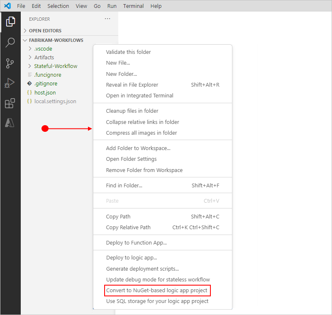Screen dimensions: 332x315
Task: Open the Run and Debug icon
Action: 10,83
